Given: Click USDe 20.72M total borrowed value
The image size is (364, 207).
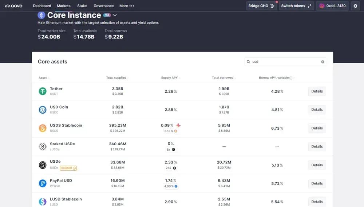Looking at the screenshot, I should 224,162.
